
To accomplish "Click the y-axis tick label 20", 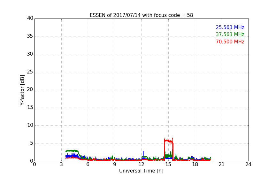I will pos(30,89).
